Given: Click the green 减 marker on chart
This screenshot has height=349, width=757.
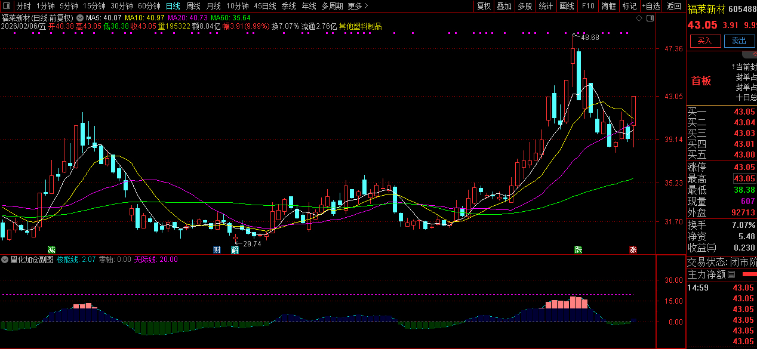Looking at the screenshot, I should [51, 249].
